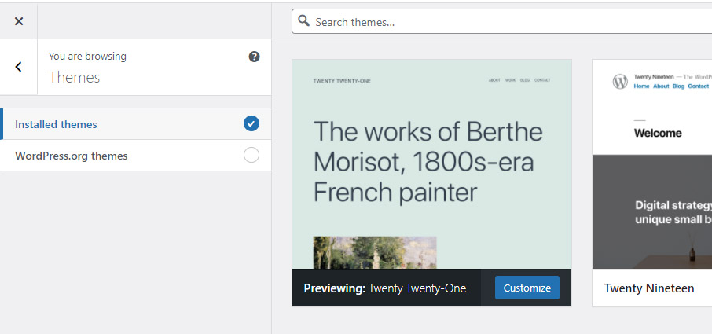
Task: Click TWENTY TWENTY-ONE site title in preview
Action: (342, 81)
